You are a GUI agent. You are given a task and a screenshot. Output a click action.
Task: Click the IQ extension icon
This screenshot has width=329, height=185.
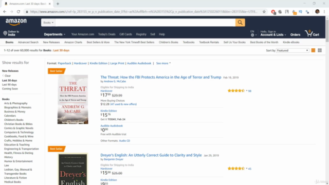pyautogui.click(x=300, y=12)
